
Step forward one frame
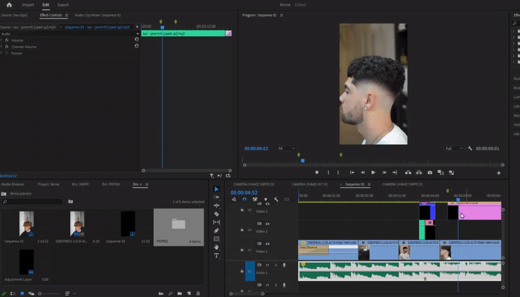[x=384, y=172]
